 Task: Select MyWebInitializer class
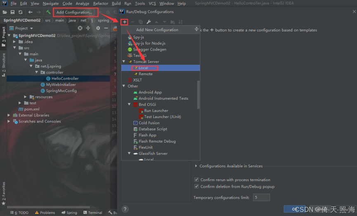point(59,85)
